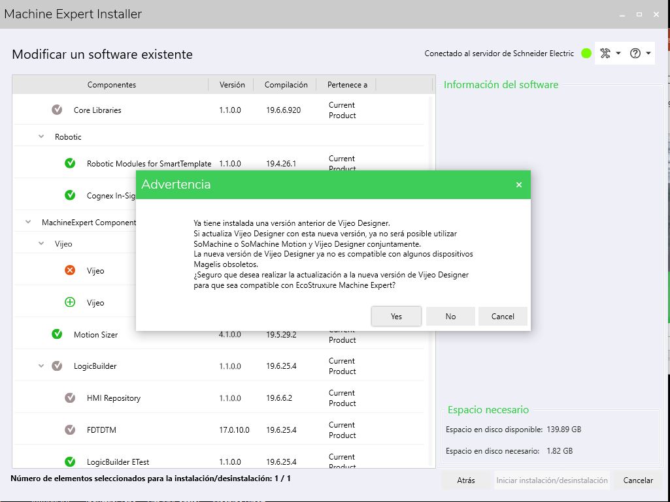Click the green server connection indicator
Screen dimensions: 670x502
click(x=586, y=54)
